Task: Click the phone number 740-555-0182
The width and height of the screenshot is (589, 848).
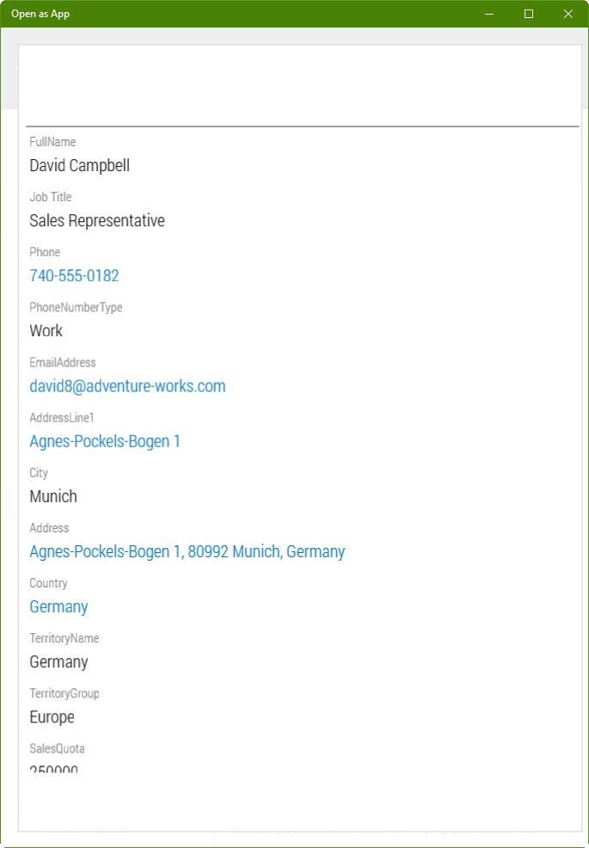Action: pos(74,276)
